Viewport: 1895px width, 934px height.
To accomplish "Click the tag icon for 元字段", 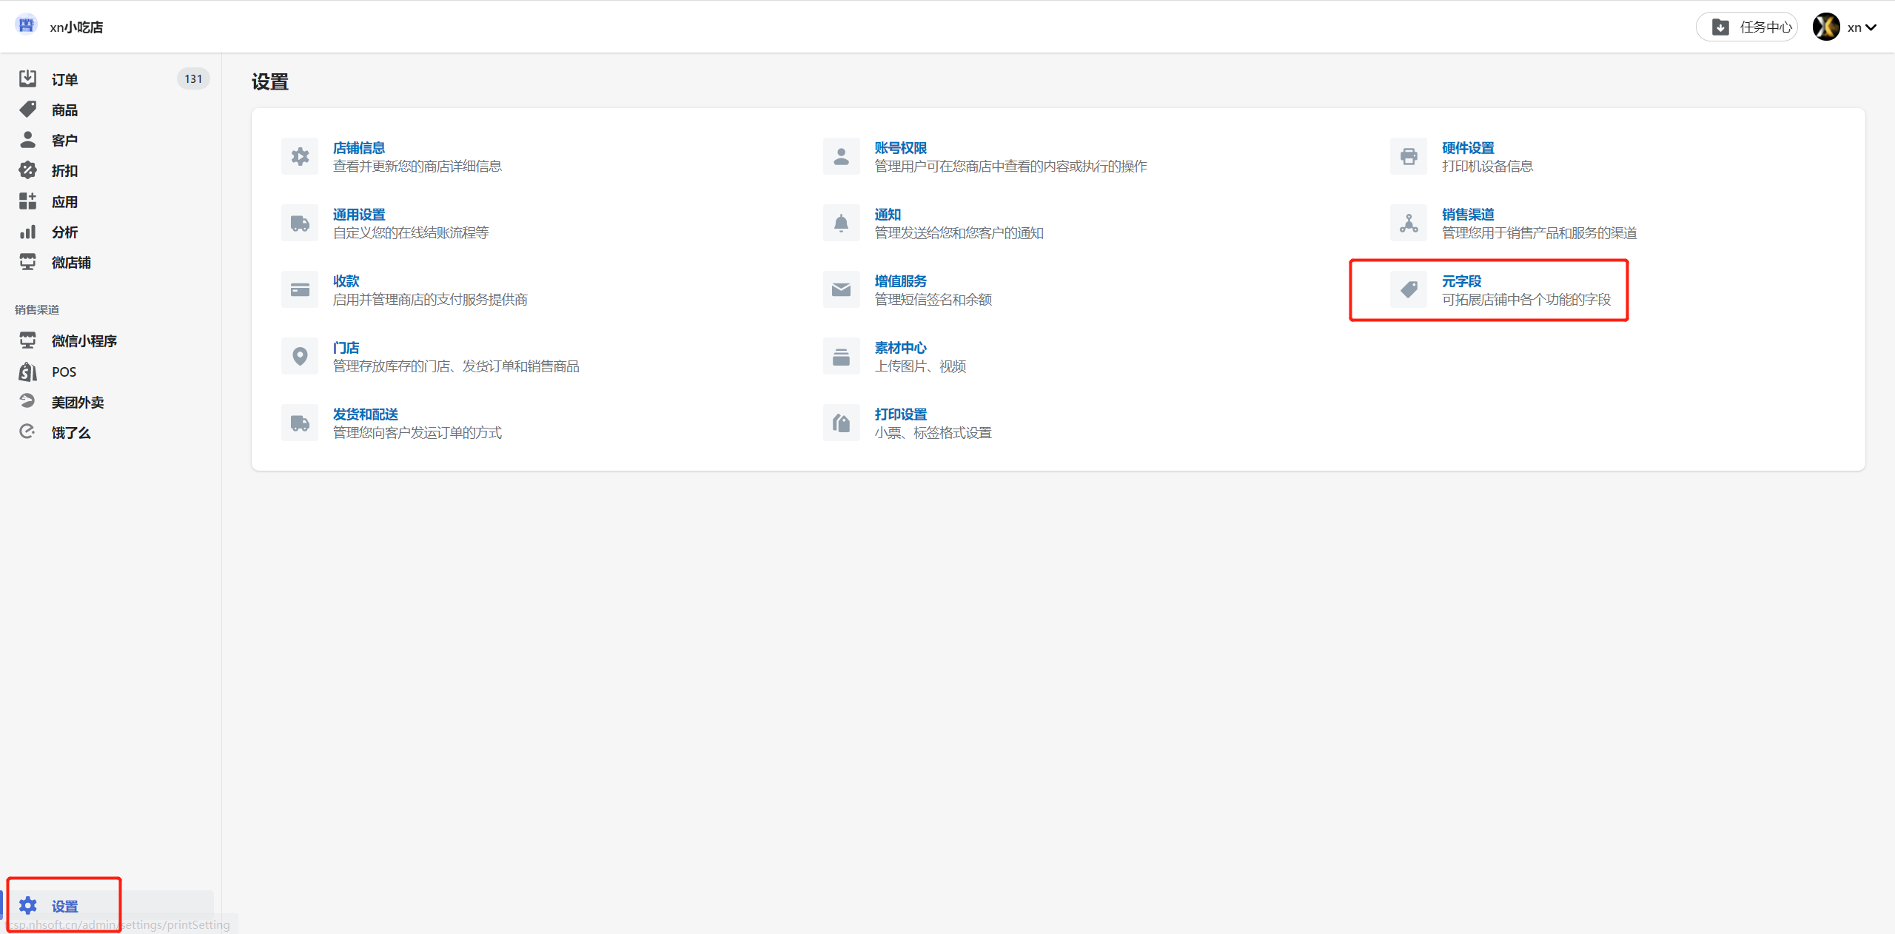I will tap(1408, 289).
